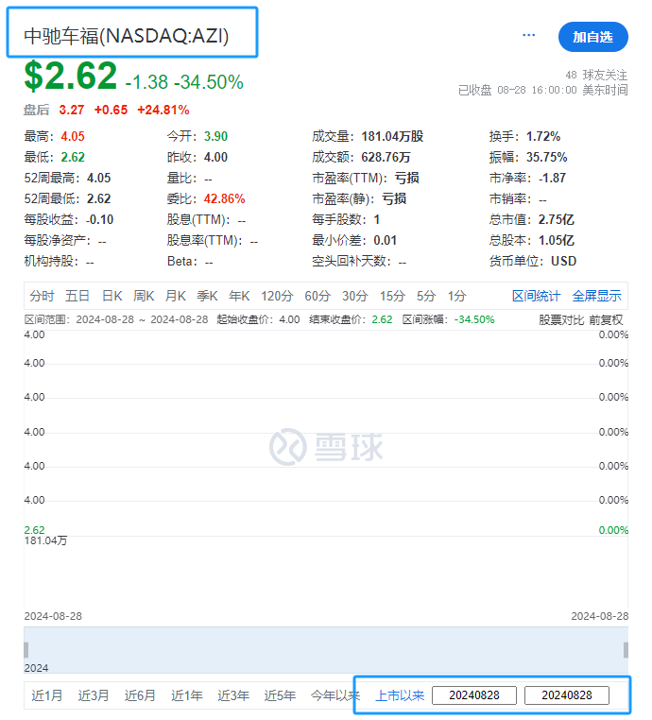Click the stock title 中驰车福(NASDAQ:AZI)
This screenshot has width=652, height=720.
(127, 36)
